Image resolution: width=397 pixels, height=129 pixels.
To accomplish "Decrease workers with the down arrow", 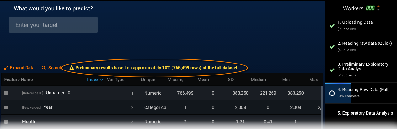I will 378,10.
